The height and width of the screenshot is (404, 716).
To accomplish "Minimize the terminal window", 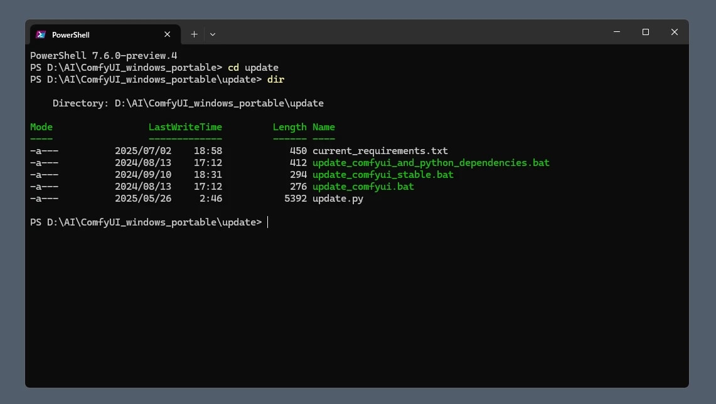I will pos(617,32).
